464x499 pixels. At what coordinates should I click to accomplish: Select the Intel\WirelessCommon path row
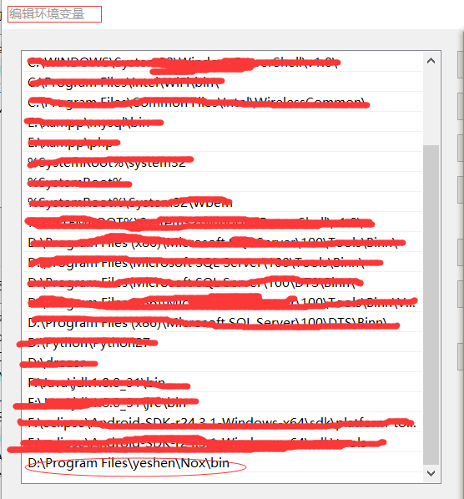tap(223, 102)
